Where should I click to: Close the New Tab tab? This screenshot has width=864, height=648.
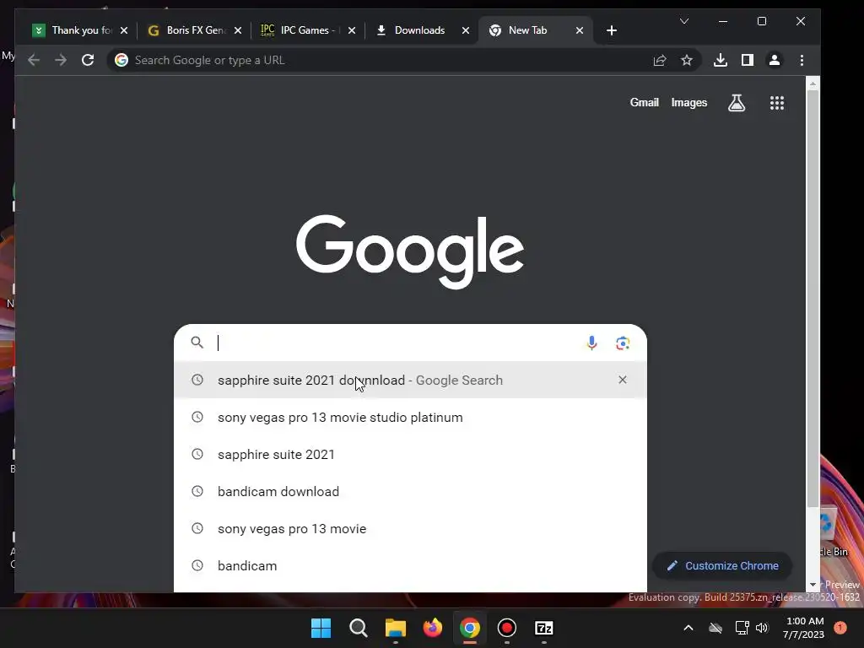tap(580, 30)
